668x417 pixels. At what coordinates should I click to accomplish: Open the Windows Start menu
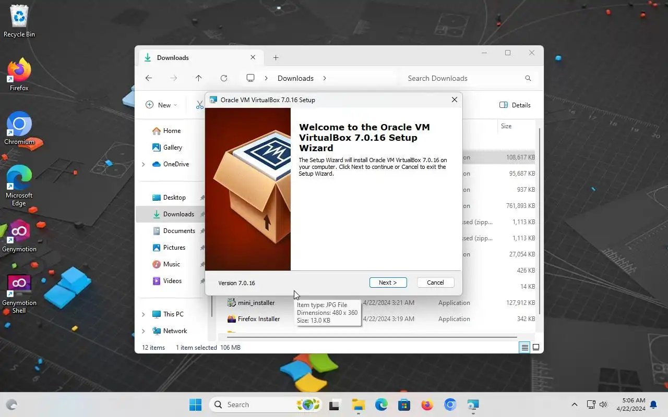click(x=195, y=404)
